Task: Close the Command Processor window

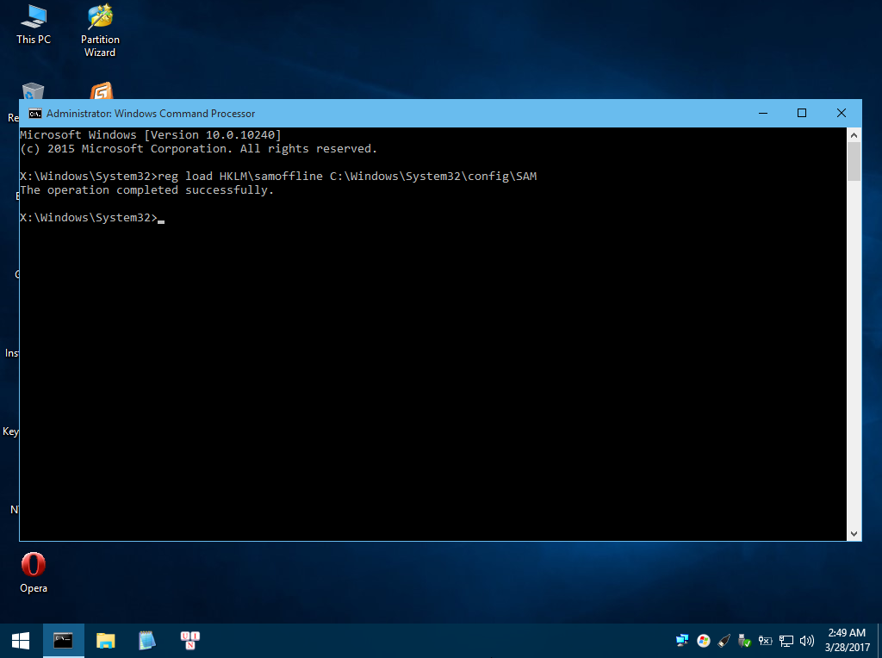Action: 841,113
